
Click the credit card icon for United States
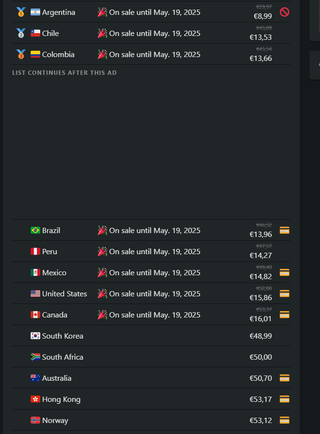coord(285,293)
